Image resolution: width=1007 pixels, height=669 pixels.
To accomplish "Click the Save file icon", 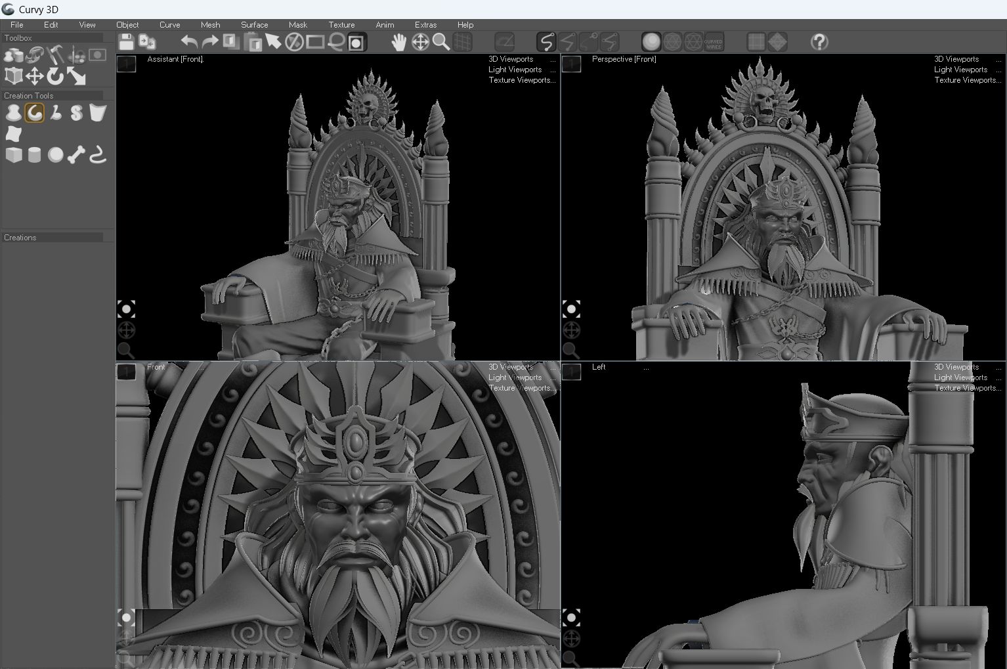I will tap(127, 42).
